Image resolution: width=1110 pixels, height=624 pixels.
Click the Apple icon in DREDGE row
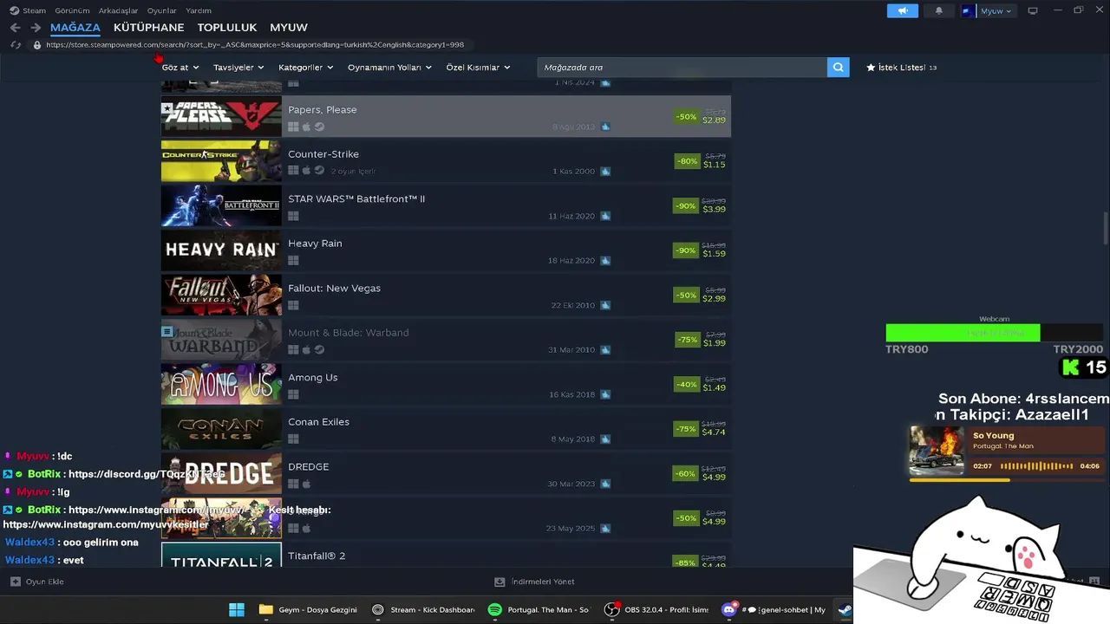306,484
